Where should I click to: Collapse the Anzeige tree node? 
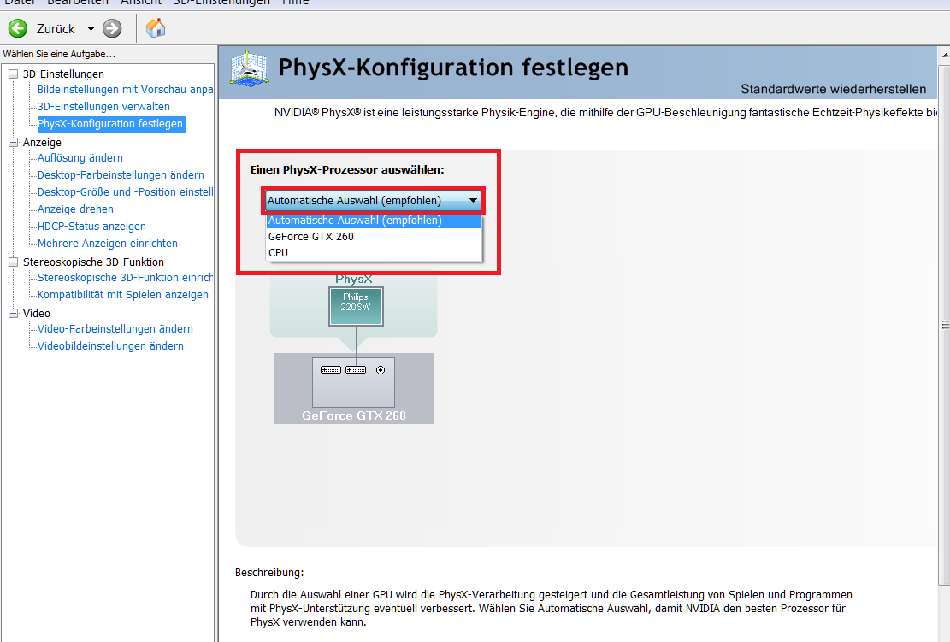click(x=14, y=142)
